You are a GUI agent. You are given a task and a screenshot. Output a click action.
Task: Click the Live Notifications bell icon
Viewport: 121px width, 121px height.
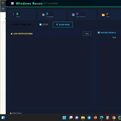tap(11, 34)
